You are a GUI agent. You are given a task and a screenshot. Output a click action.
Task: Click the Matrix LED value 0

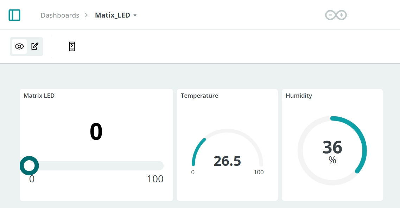(x=96, y=132)
